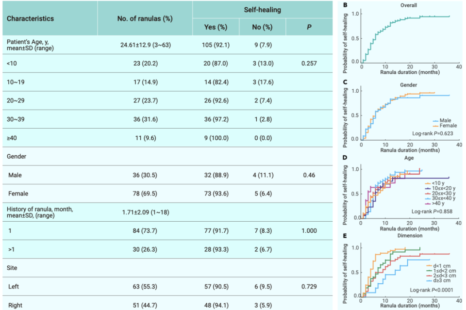This screenshot has width=466, height=310.
Task: Click 'Log-rank P=0.858' annotation
Action: pyautogui.click(x=432, y=212)
